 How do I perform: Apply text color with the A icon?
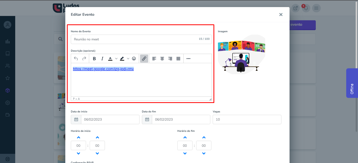pyautogui.click(x=110, y=58)
